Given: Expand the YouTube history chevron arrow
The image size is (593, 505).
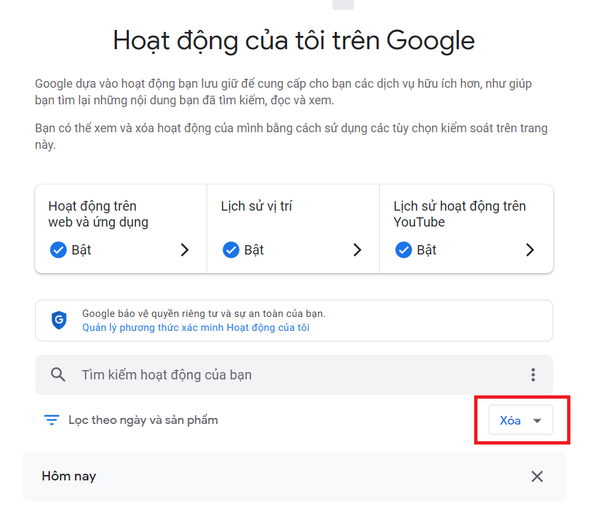Looking at the screenshot, I should pyautogui.click(x=530, y=250).
